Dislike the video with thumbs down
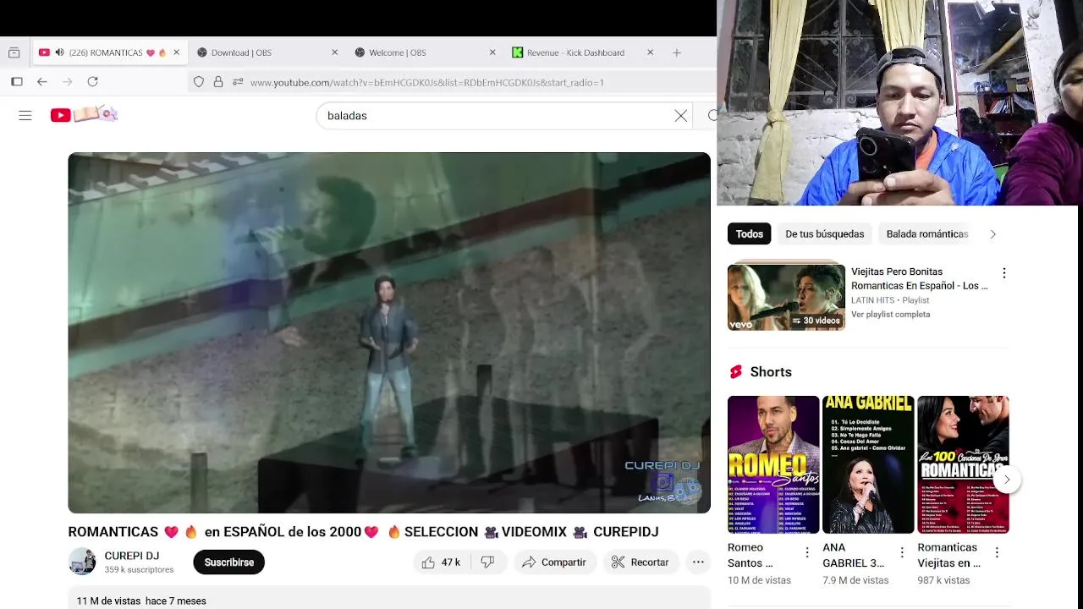 pos(488,562)
